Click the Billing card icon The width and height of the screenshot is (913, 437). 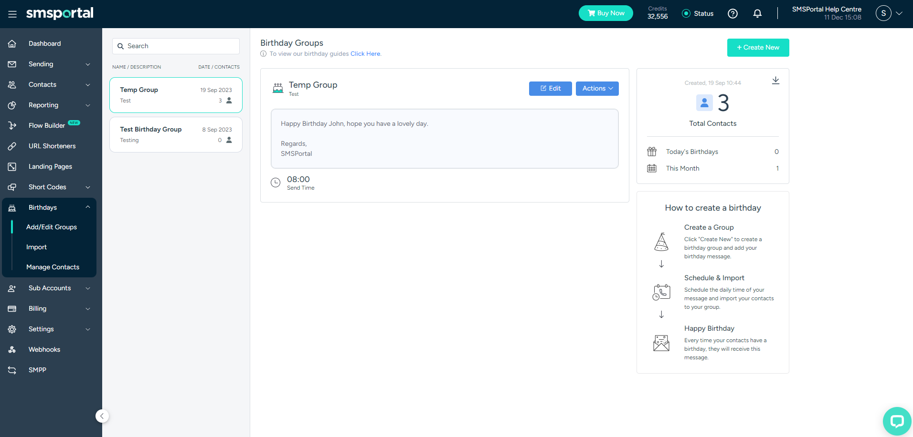click(12, 308)
